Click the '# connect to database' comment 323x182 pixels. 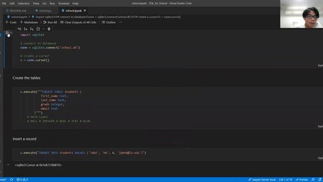[x=38, y=43]
